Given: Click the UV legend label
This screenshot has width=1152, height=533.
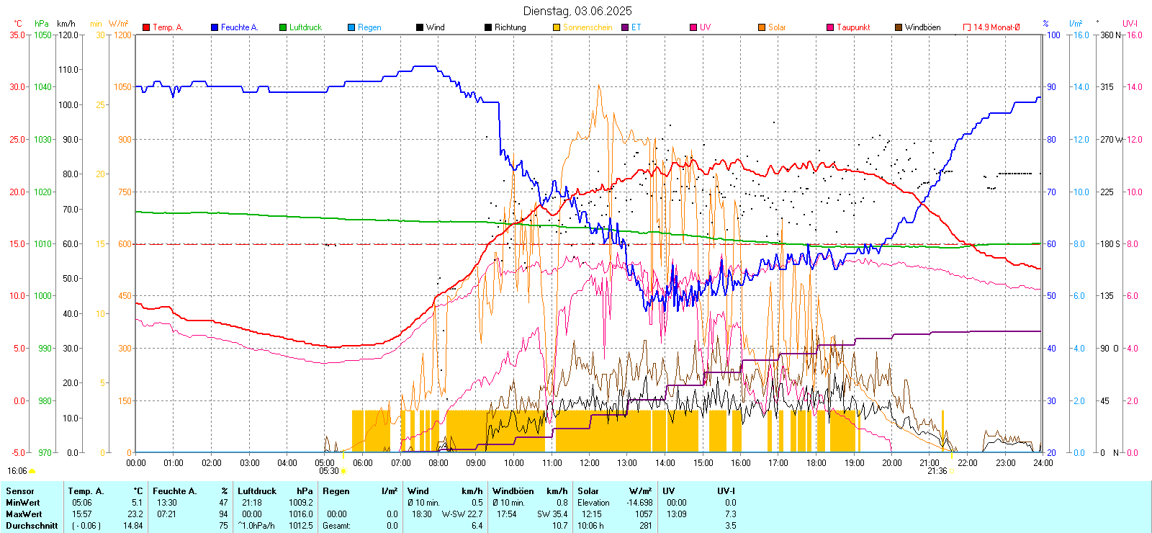Looking at the screenshot, I should (705, 27).
